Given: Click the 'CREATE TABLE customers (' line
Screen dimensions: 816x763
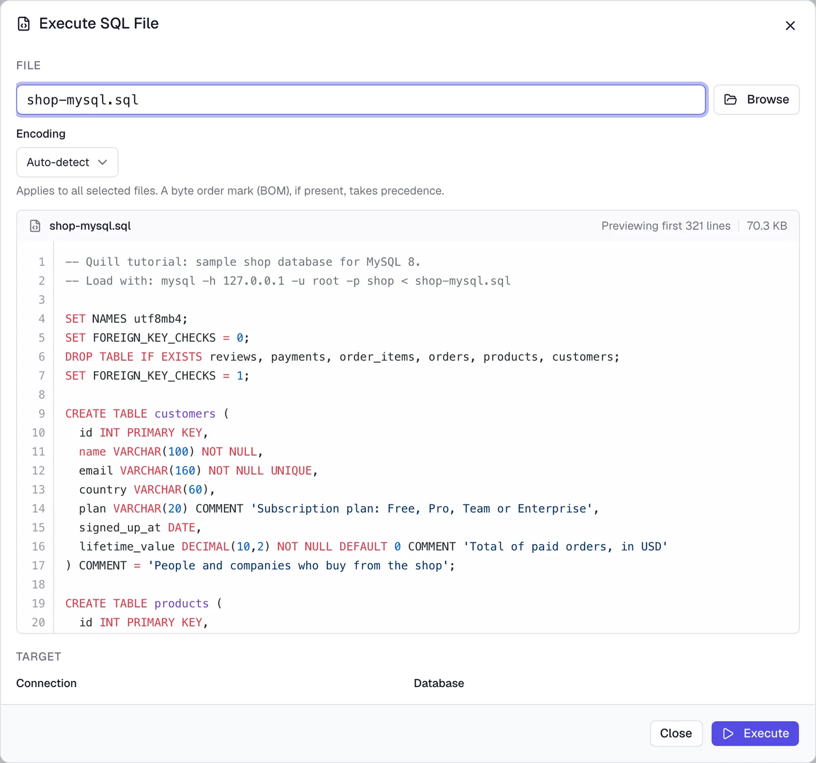Looking at the screenshot, I should coord(147,414).
